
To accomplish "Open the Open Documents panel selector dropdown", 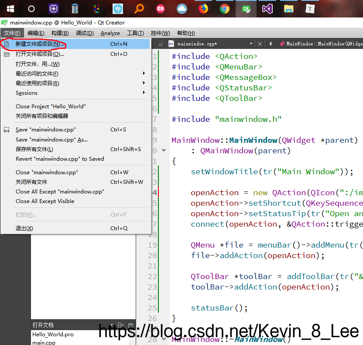I will click(x=112, y=325).
